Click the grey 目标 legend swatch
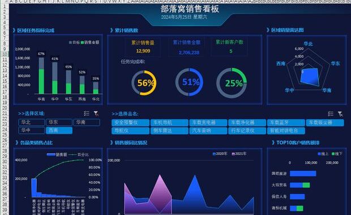 click(x=70, y=42)
